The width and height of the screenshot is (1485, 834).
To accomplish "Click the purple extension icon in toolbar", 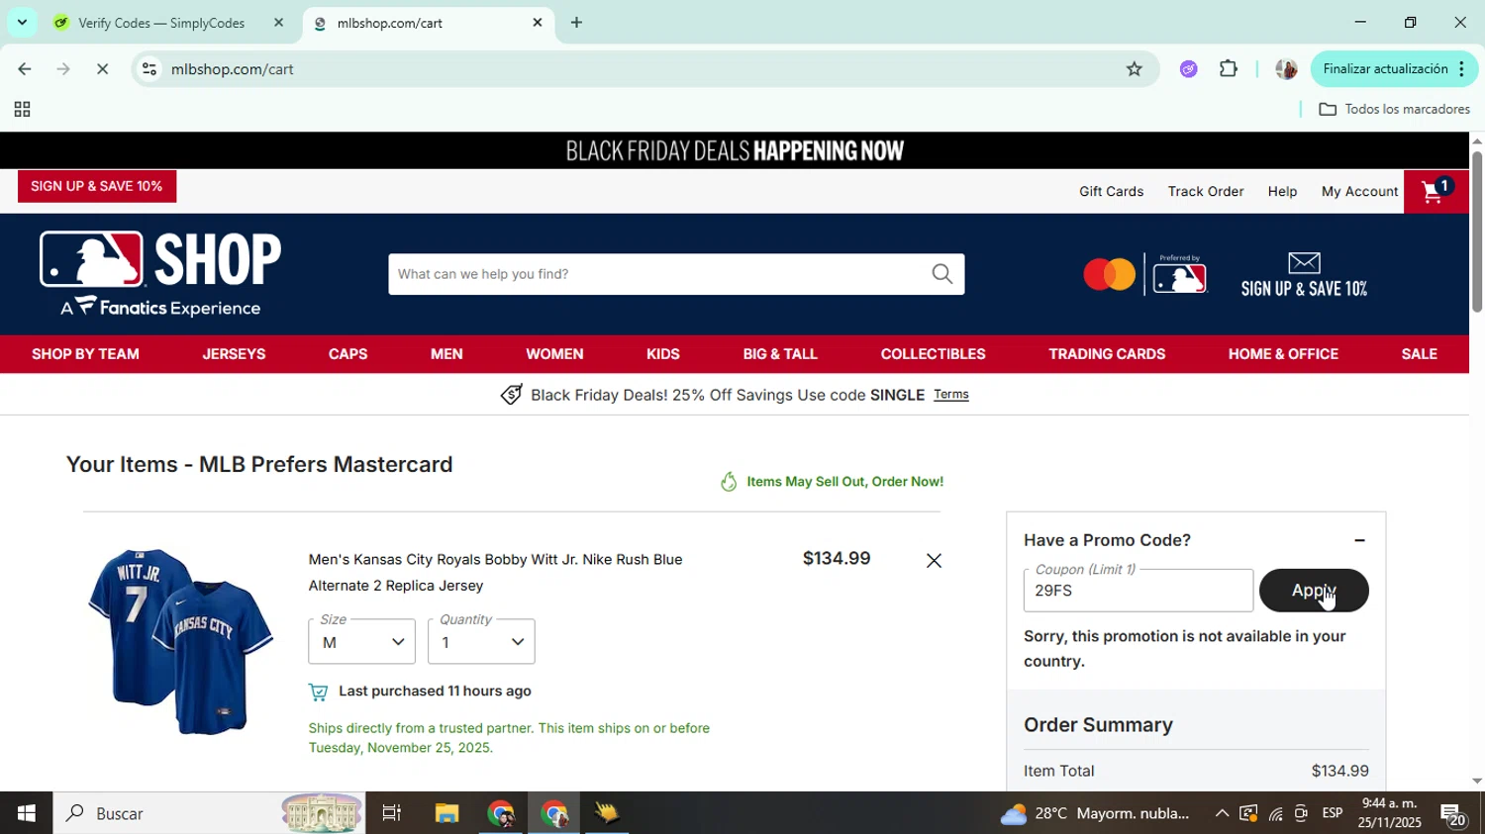I will point(1189,69).
